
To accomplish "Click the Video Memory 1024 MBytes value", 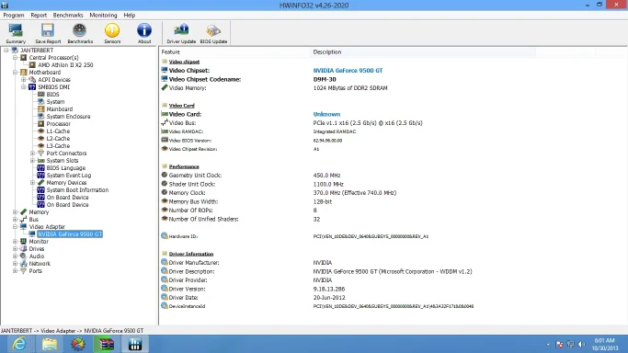I will tap(350, 88).
